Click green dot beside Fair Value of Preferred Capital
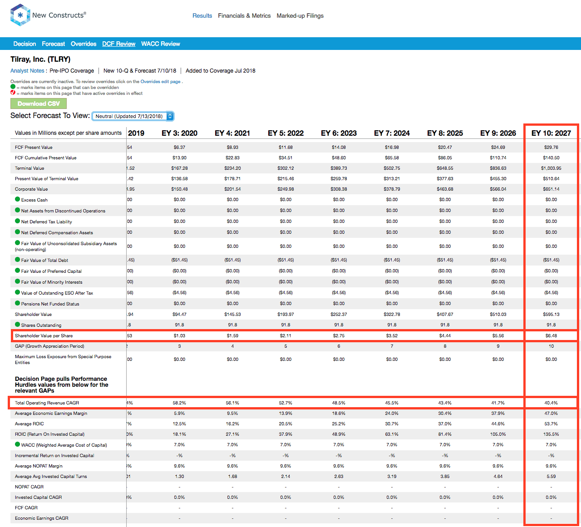The width and height of the screenshot is (581, 527). tap(18, 271)
